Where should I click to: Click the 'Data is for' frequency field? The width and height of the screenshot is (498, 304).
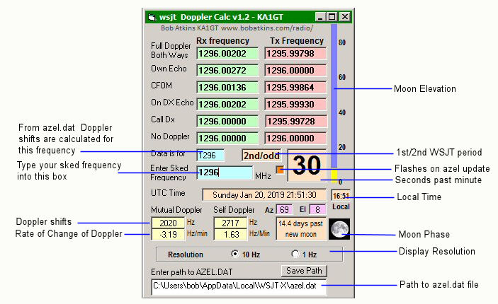click(210, 156)
